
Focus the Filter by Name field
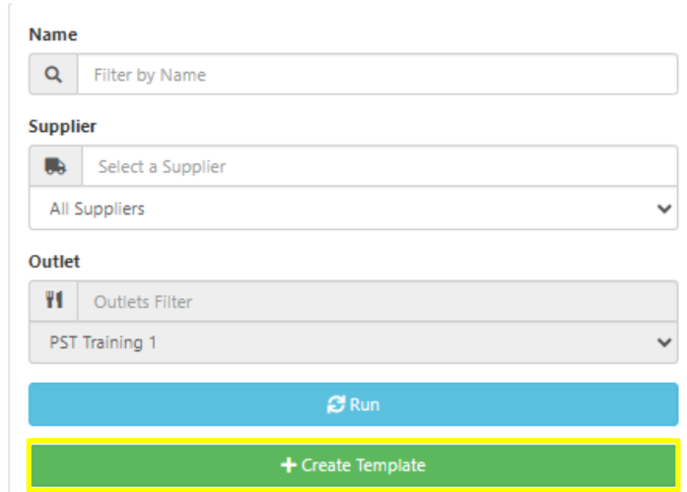(x=377, y=75)
